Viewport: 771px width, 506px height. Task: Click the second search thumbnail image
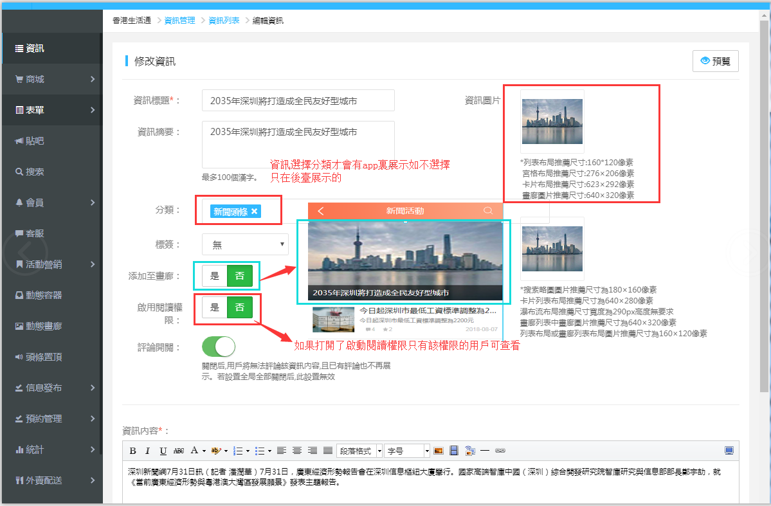(x=552, y=249)
